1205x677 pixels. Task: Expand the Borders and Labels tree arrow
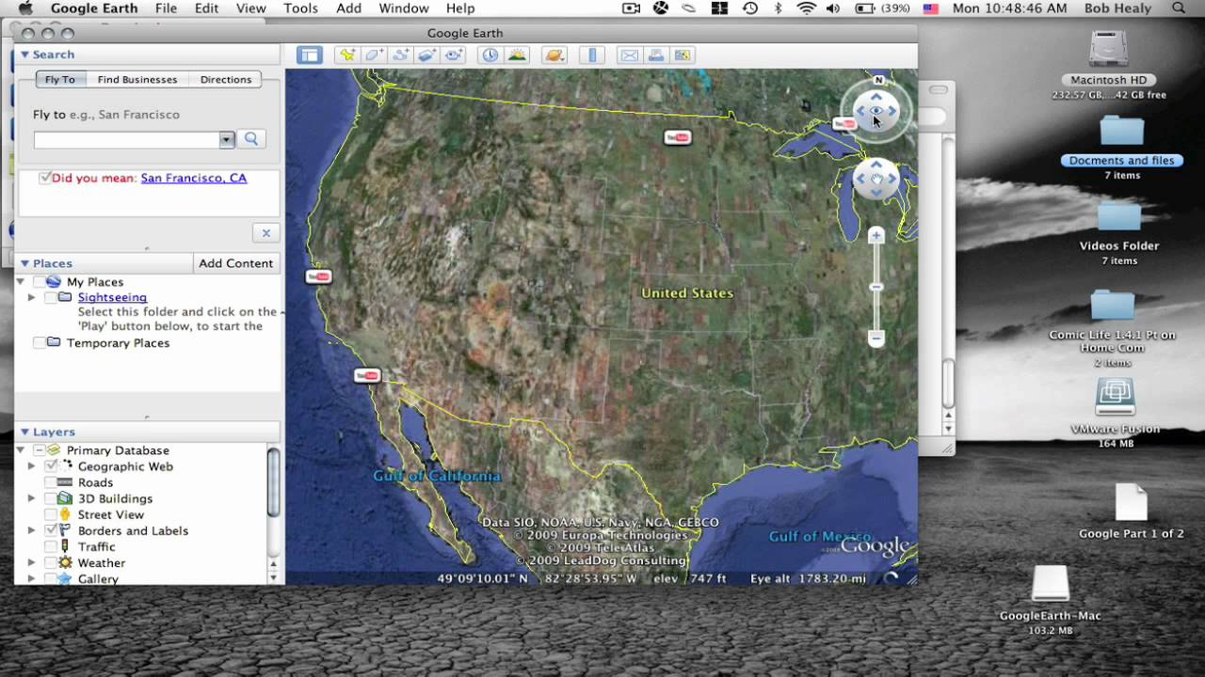31,530
